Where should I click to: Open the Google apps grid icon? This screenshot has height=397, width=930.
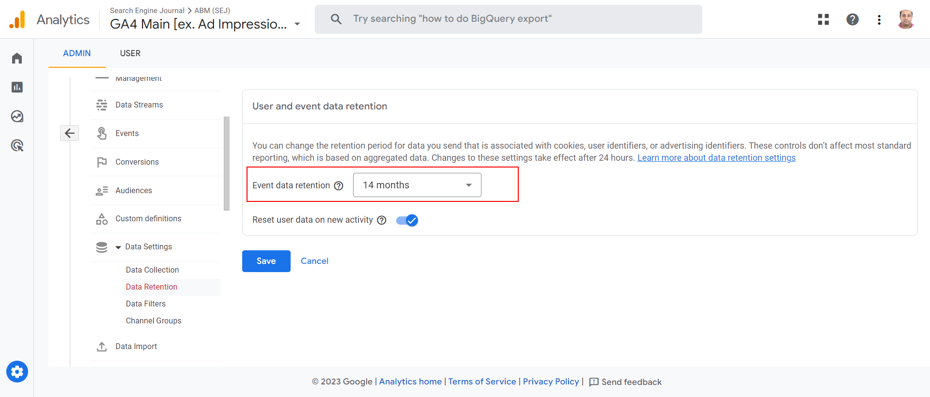click(x=823, y=19)
